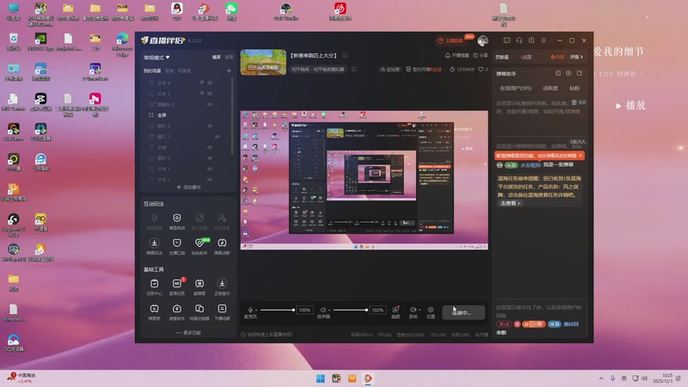Toggle visibility of source 图片 3
This screenshot has width=688, height=387.
pyautogui.click(x=210, y=158)
